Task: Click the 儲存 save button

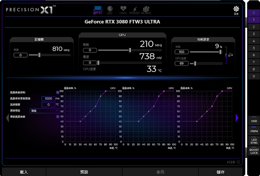Action: [x=221, y=172]
